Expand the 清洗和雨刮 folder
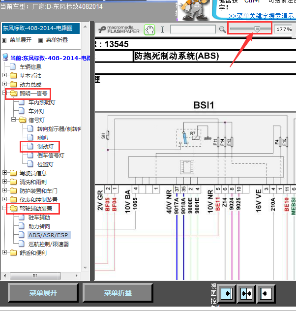The height and width of the screenshot is (312, 296). point(4,182)
